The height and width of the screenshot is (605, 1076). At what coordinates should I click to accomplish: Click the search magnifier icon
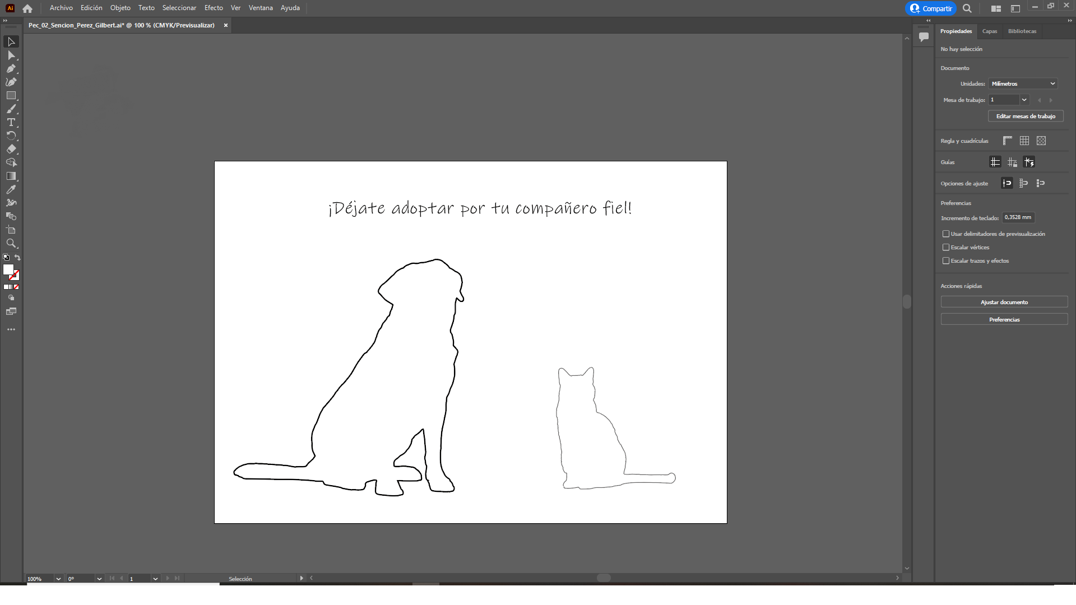(x=967, y=8)
